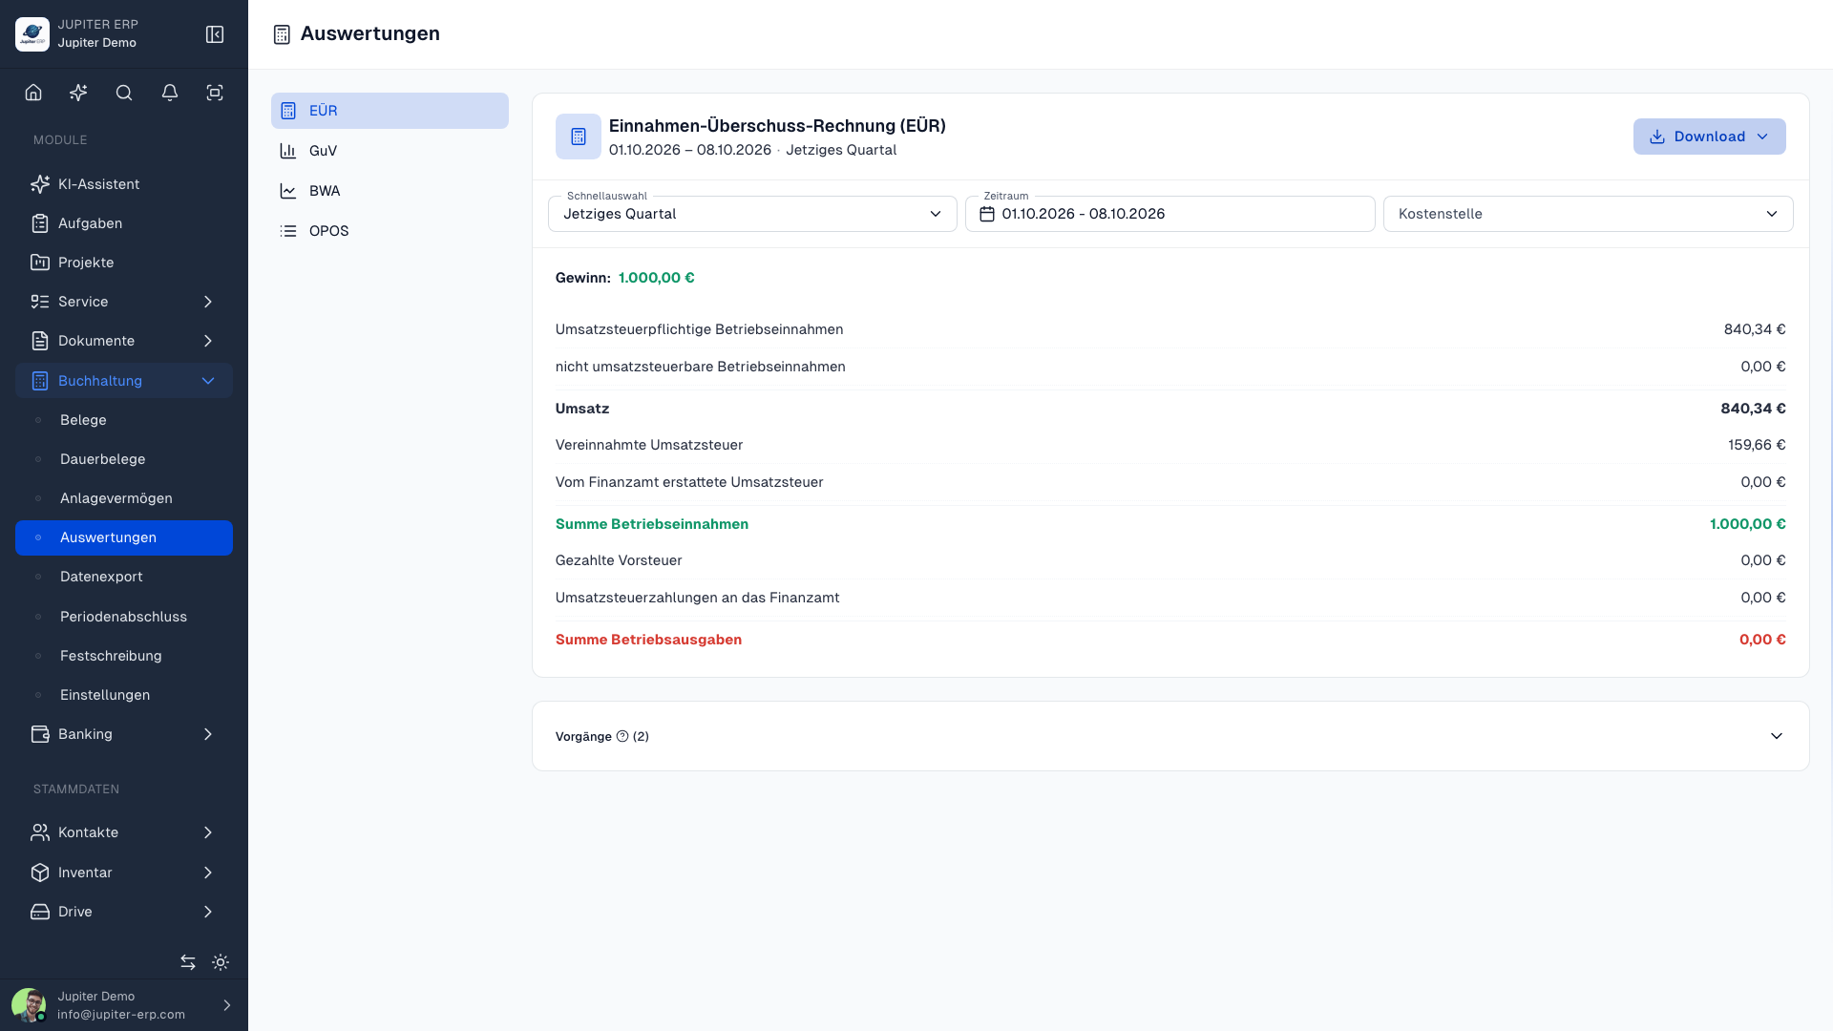Open Periodenabschluss submenu item
This screenshot has height=1031, width=1833.
[x=124, y=617]
